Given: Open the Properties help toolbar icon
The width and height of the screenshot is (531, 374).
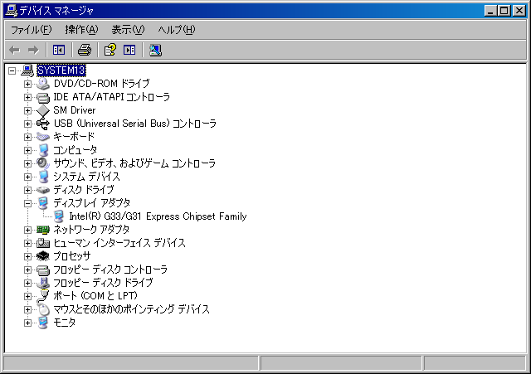Looking at the screenshot, I should tap(110, 50).
